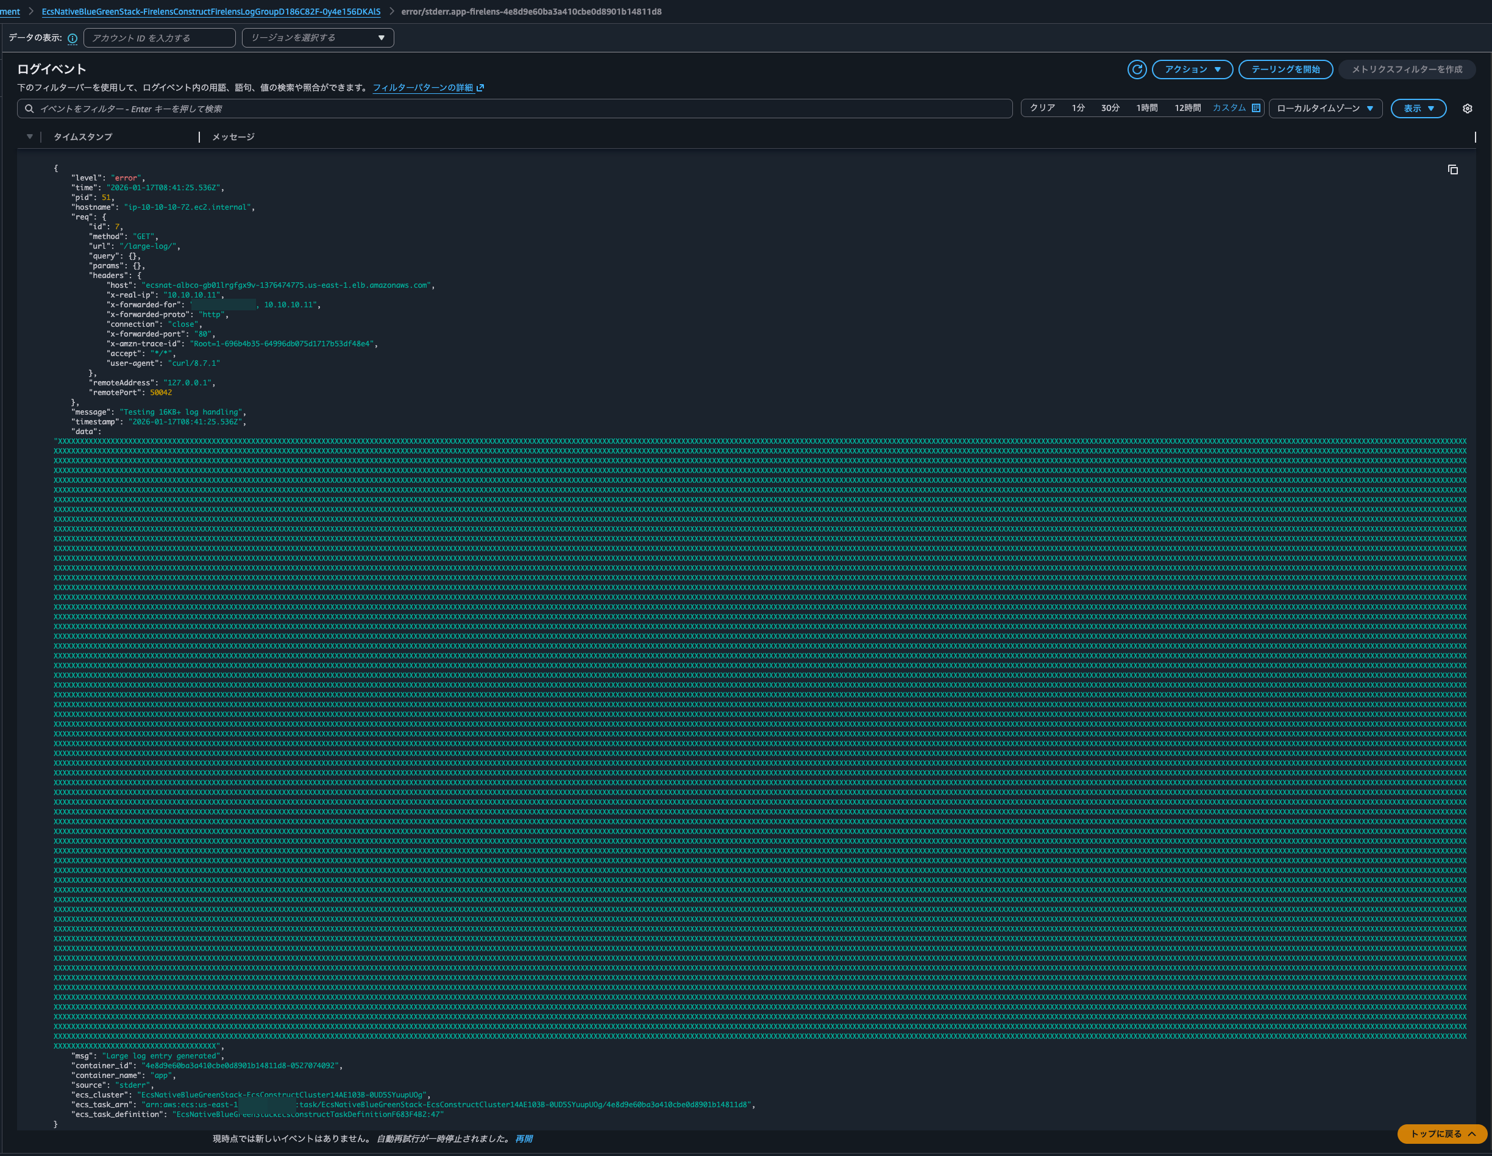Image resolution: width=1492 pixels, height=1156 pixels.
Task: Open the 表示 display options dropdown
Action: (1418, 109)
